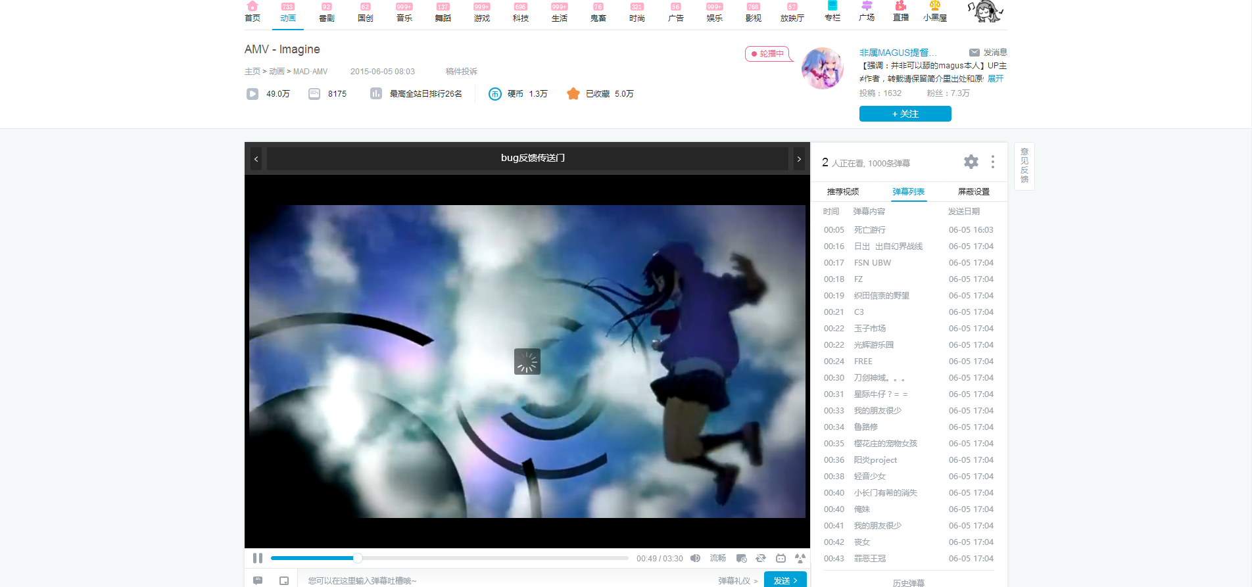Screen dimensions: 1252x587
Task: Click the square danmaku mode icon
Action: tap(284, 580)
